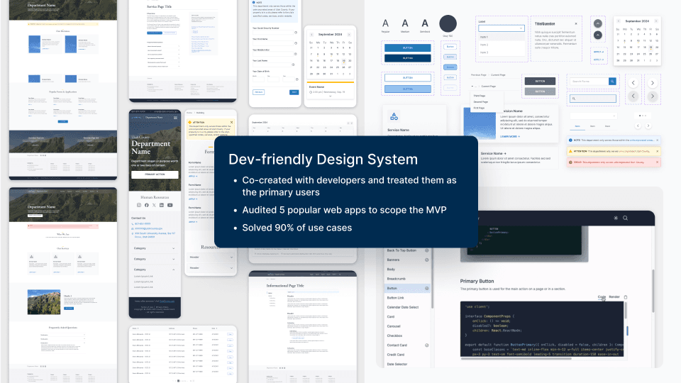Open the empty select dropdown below search fields
This screenshot has width=681, height=383.
[593, 116]
